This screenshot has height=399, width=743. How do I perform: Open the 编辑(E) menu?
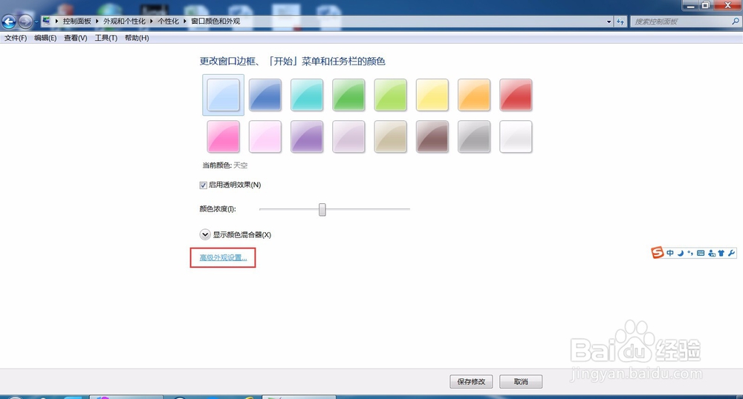click(45, 38)
